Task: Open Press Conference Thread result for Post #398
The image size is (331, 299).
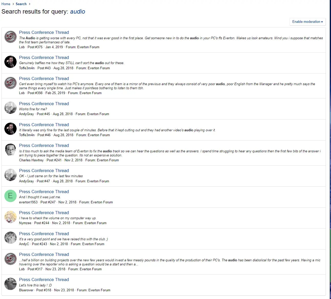Action: coord(44,78)
